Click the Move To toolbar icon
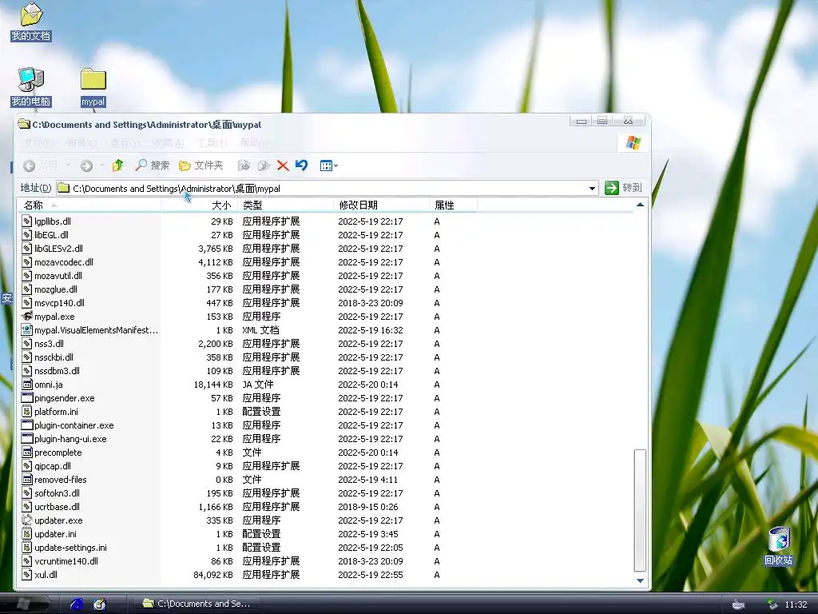 coord(244,165)
